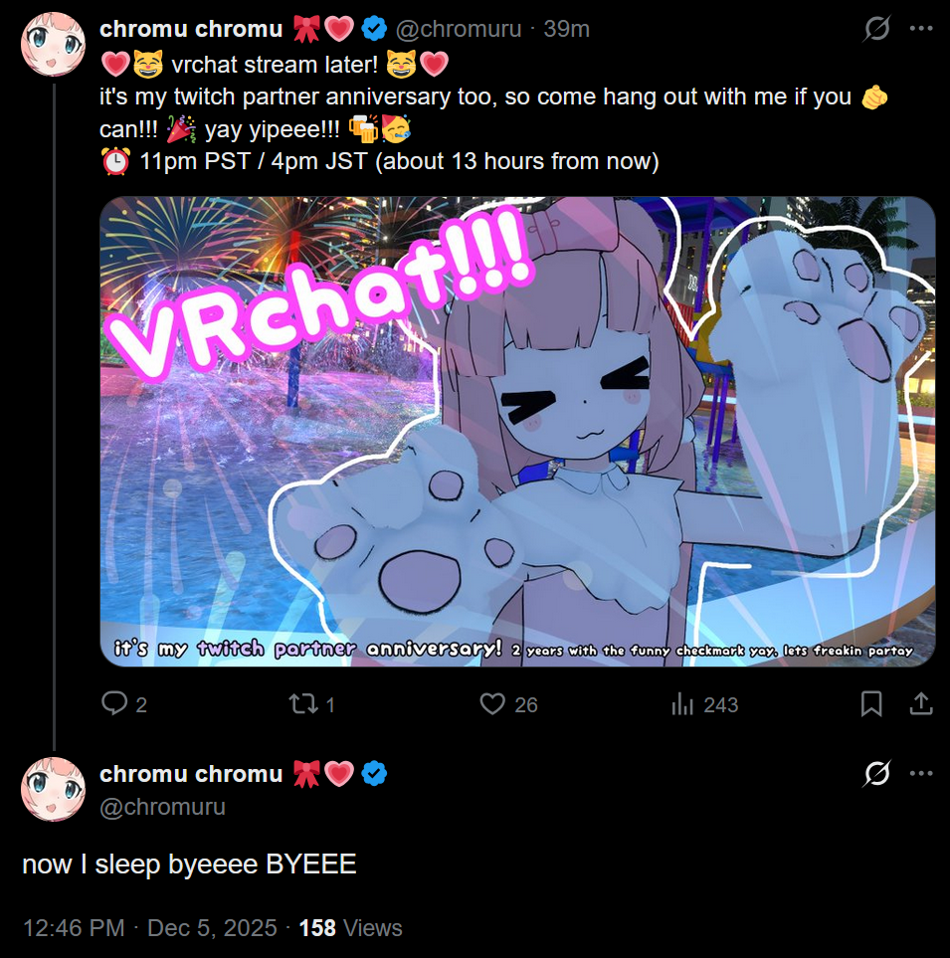Viewport: 950px width, 958px height.
Task: Like the vrchat stream tweet
Action: point(492,704)
